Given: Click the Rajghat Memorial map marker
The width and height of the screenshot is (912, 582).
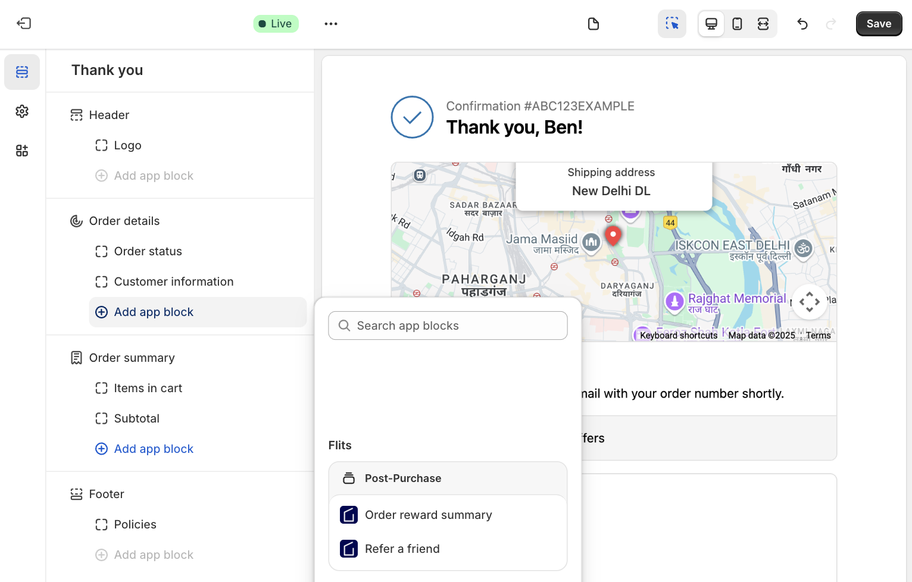Looking at the screenshot, I should [674, 301].
